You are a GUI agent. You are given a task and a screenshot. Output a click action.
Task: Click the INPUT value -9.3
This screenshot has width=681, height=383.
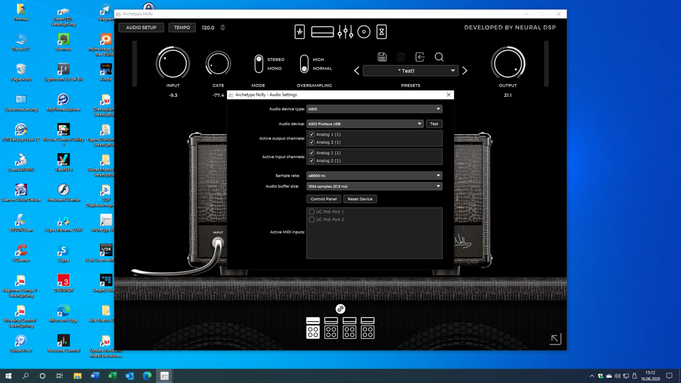173,95
